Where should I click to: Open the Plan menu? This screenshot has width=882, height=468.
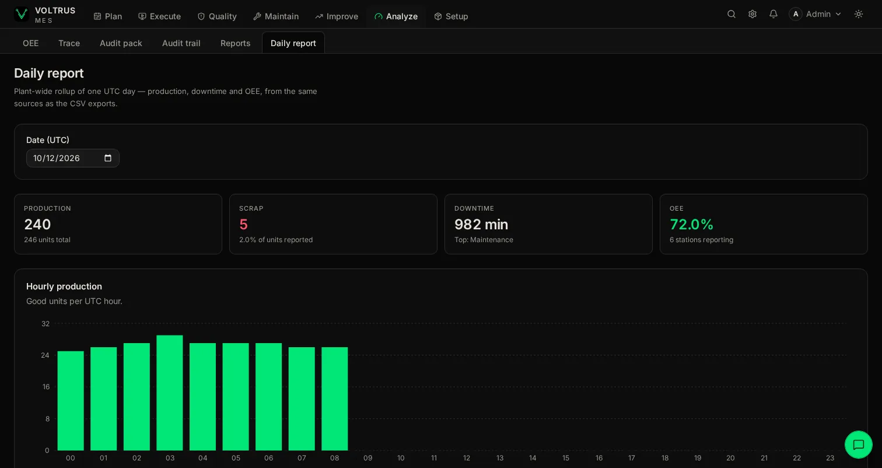[108, 16]
